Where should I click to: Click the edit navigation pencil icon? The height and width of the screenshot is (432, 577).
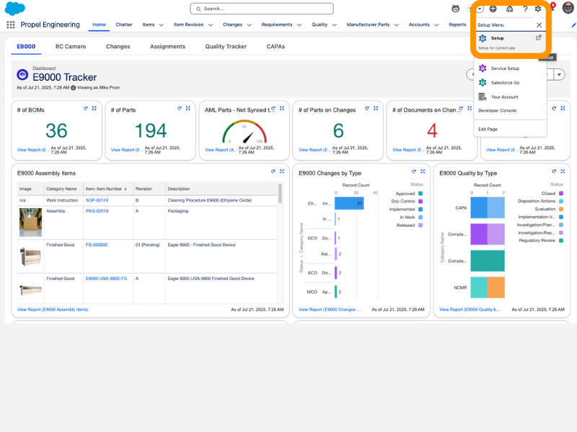pyautogui.click(x=573, y=25)
